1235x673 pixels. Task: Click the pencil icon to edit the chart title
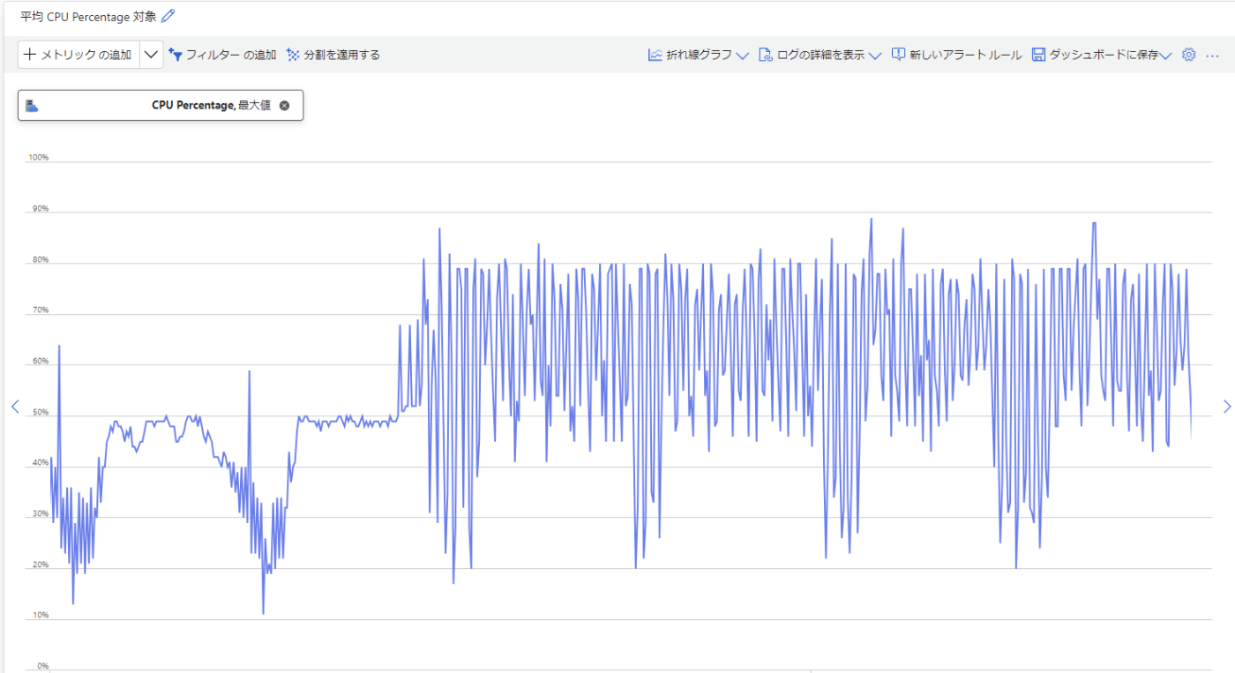168,16
